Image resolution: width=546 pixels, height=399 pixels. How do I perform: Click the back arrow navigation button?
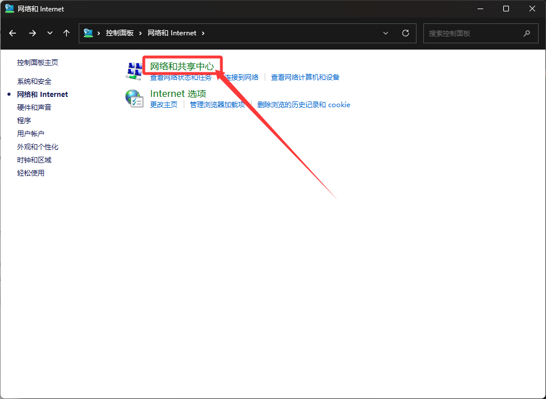(x=13, y=33)
